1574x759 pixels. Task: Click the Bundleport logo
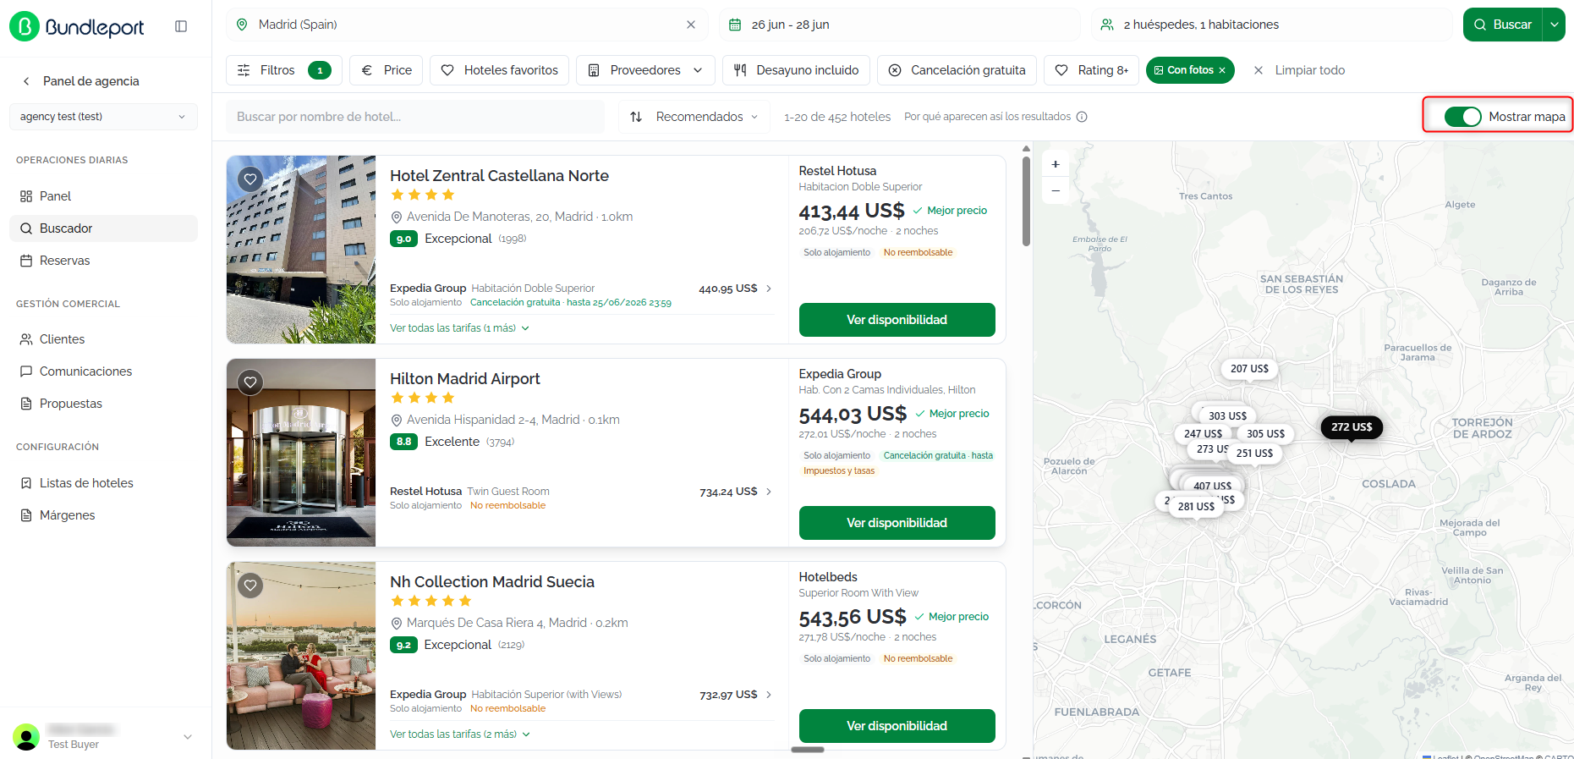click(77, 26)
